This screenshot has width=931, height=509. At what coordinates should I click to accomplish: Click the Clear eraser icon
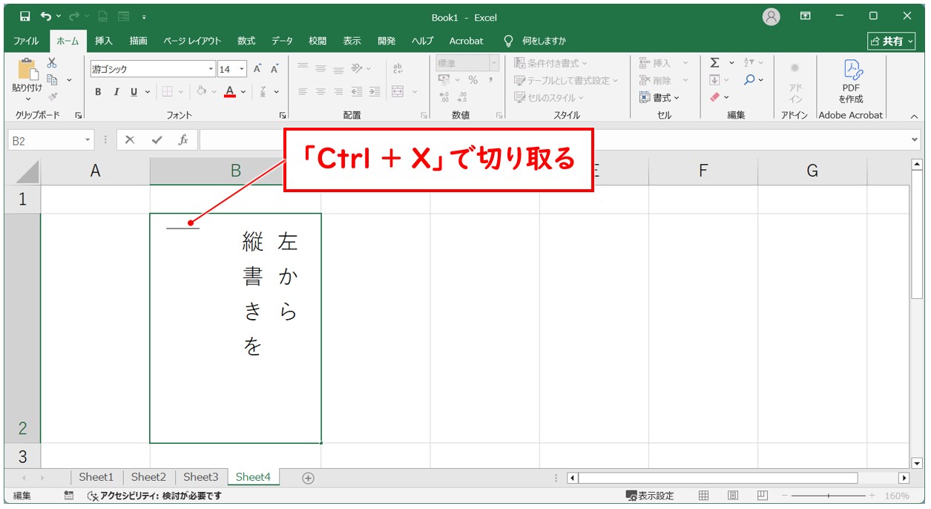(x=714, y=97)
